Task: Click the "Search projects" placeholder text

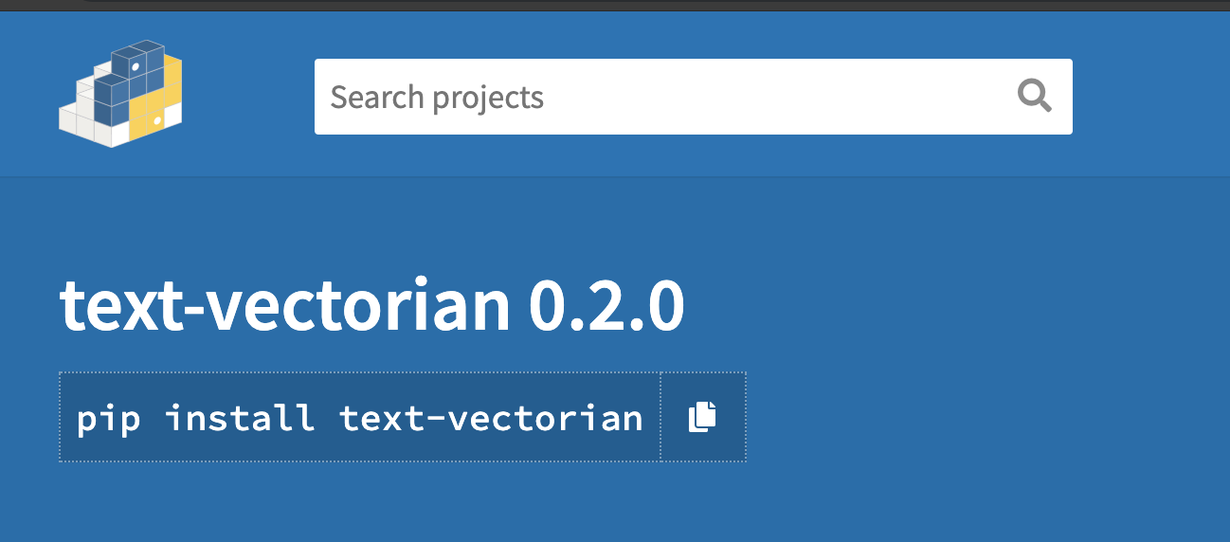Action: pyautogui.click(x=437, y=97)
